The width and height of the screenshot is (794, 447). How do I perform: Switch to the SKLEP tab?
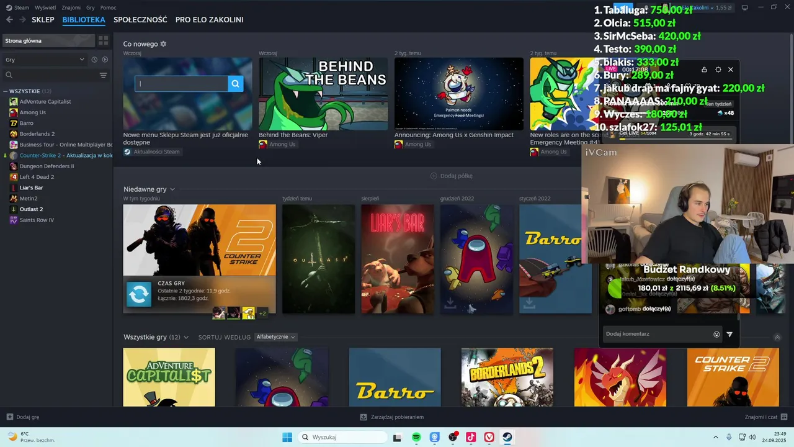point(43,20)
